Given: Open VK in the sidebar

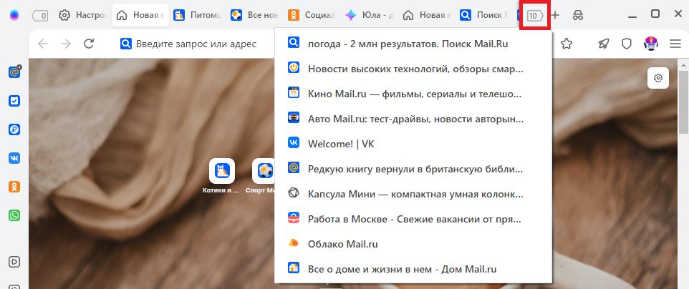Looking at the screenshot, I should click(14, 158).
